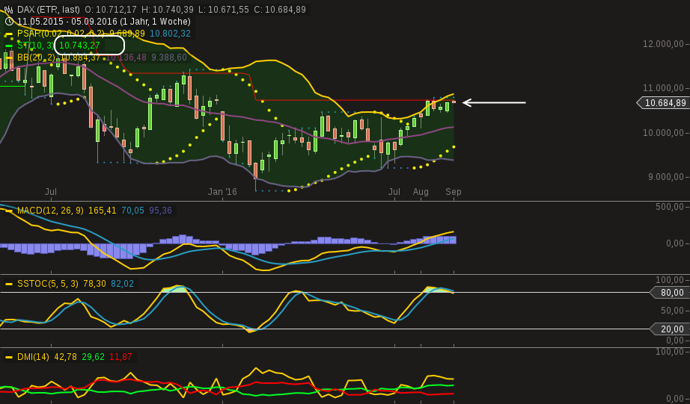Click the MACD value 165,41

pos(102,211)
